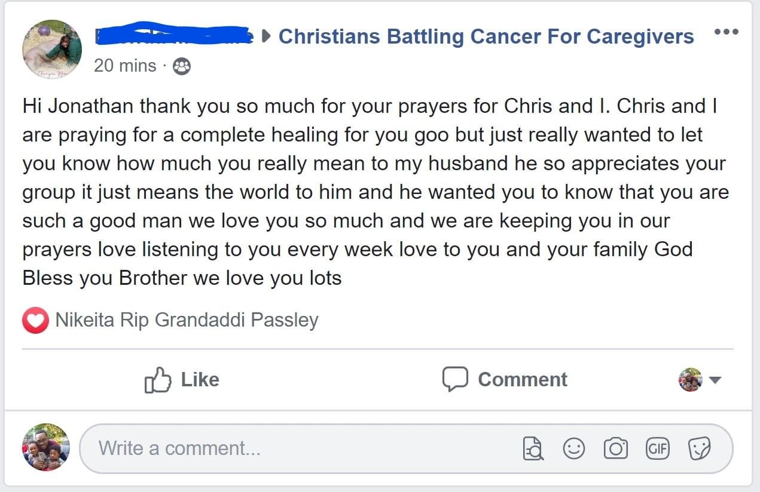
Task: Attach a photo using the camera icon
Action: (615, 448)
